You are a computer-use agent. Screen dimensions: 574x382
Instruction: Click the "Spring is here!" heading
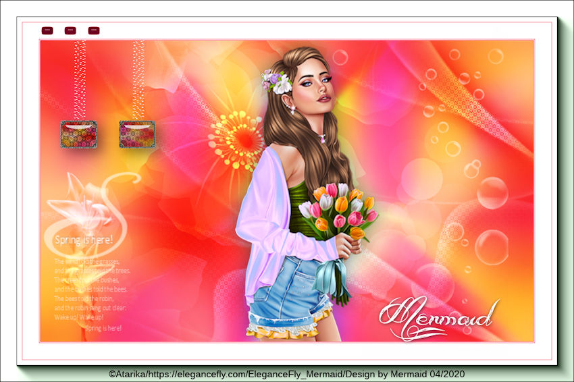click(84, 239)
